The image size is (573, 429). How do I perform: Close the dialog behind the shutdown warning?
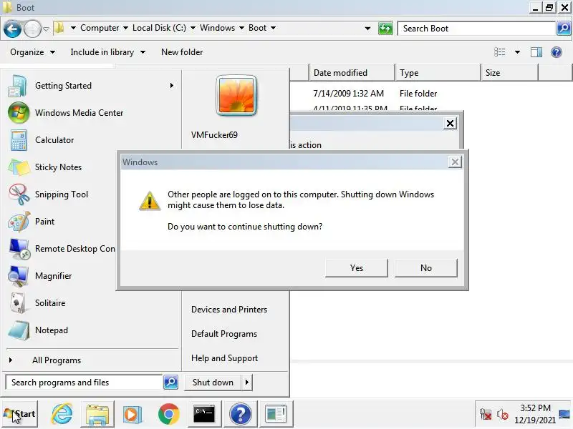pos(450,123)
